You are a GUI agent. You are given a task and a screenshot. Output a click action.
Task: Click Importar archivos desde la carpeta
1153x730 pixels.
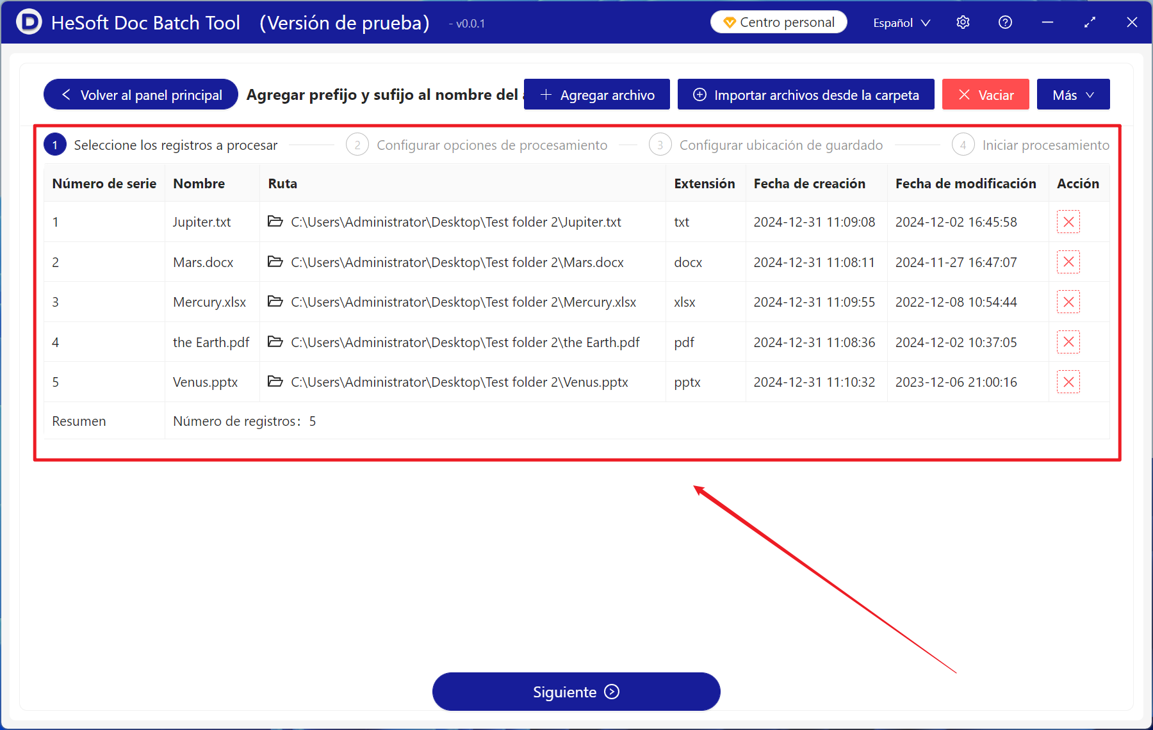(x=806, y=95)
